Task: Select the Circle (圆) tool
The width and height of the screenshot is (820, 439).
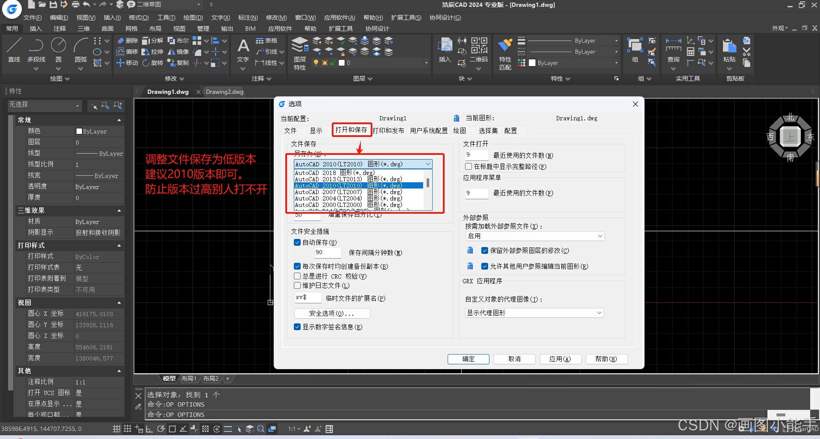Action: point(59,50)
